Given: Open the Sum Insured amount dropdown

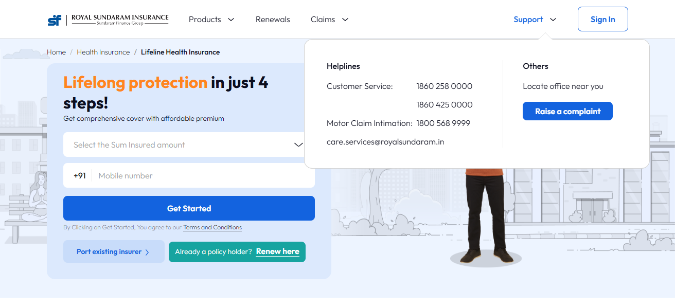Looking at the screenshot, I should pos(189,144).
